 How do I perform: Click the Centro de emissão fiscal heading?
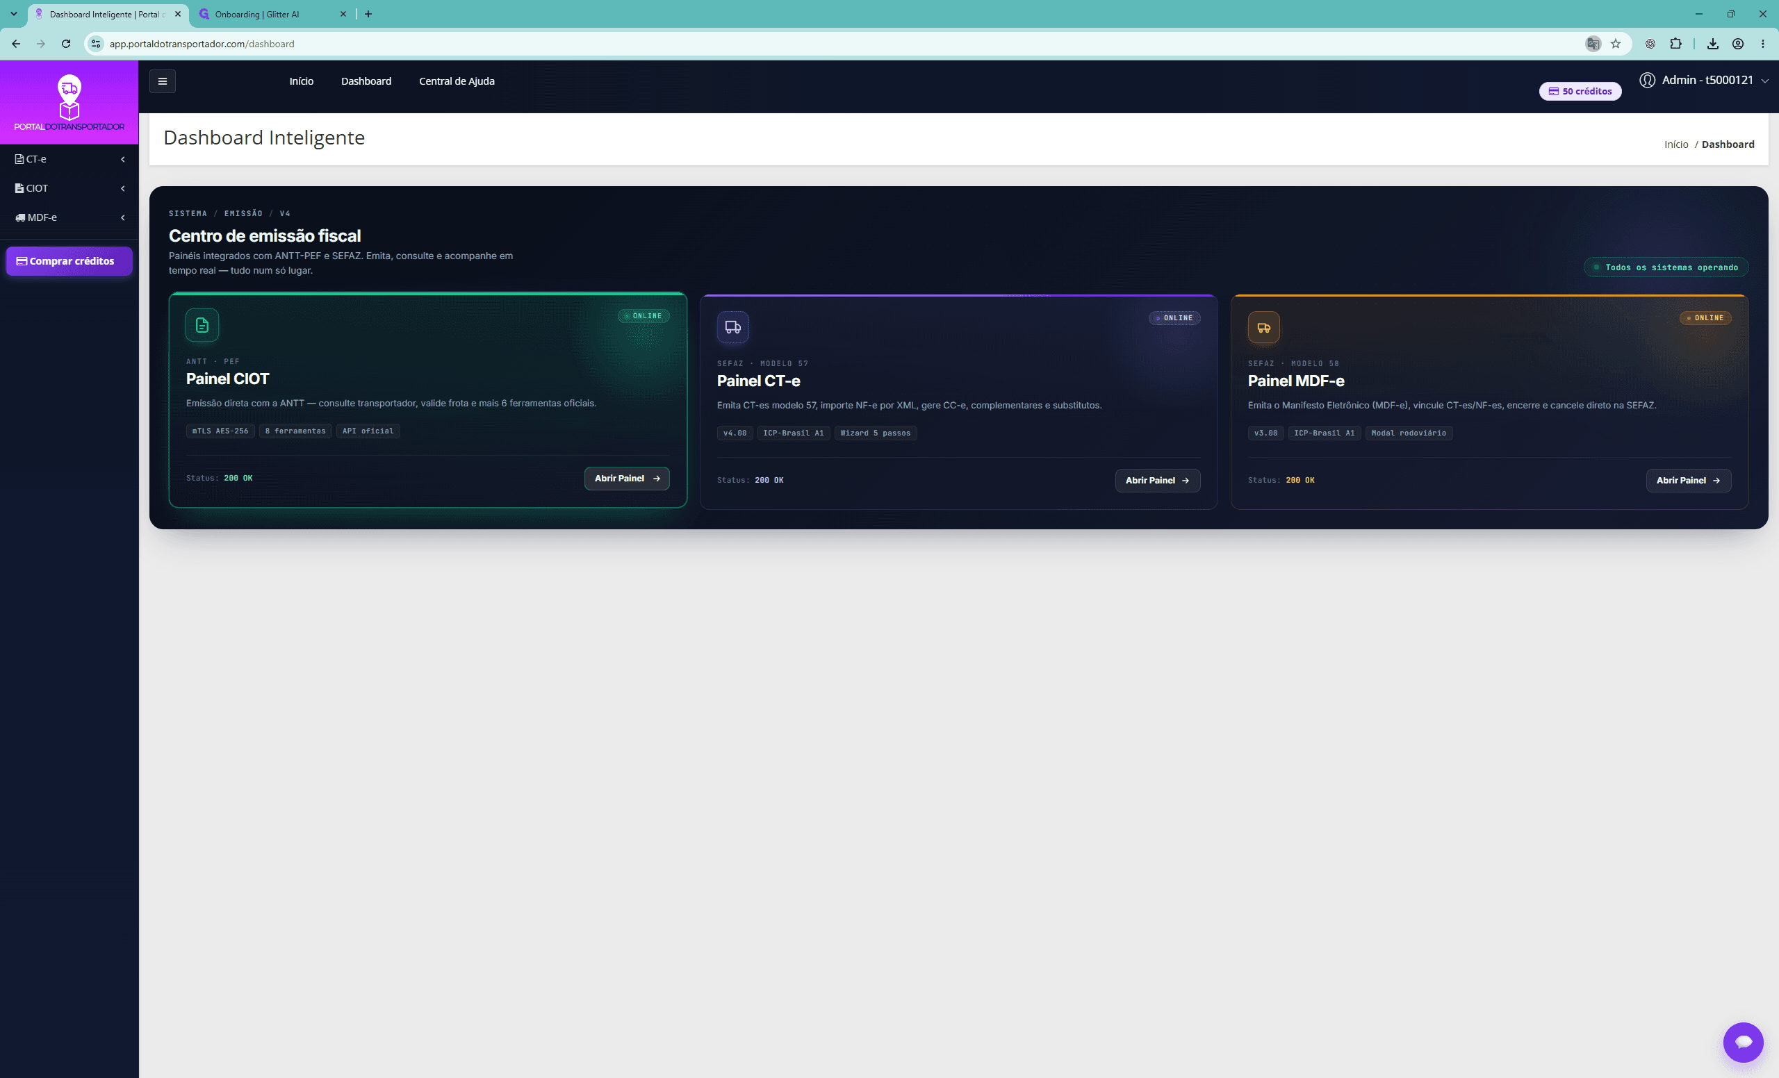pyautogui.click(x=265, y=236)
